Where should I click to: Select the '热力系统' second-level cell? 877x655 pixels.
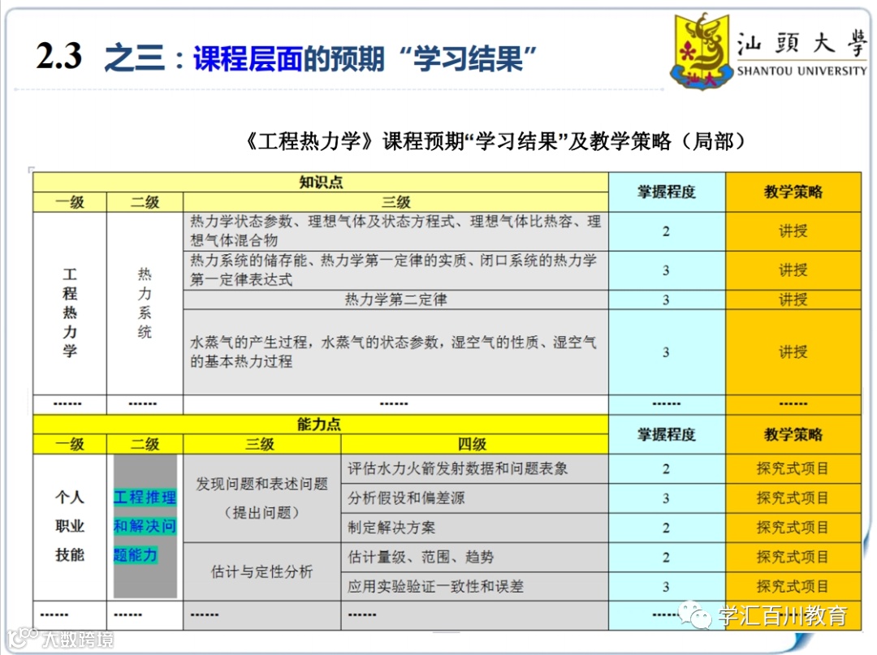point(145,303)
